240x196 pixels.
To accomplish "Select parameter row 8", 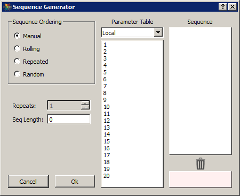I will click(x=132, y=93).
